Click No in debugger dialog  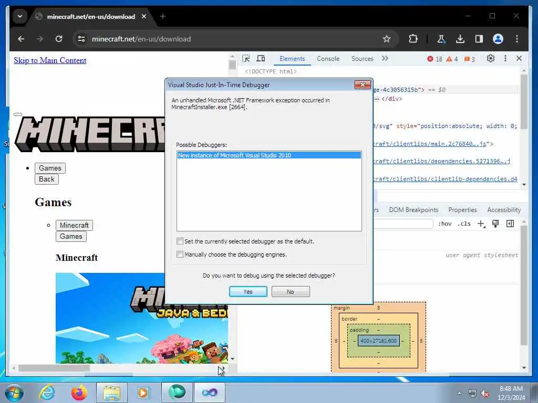click(291, 292)
